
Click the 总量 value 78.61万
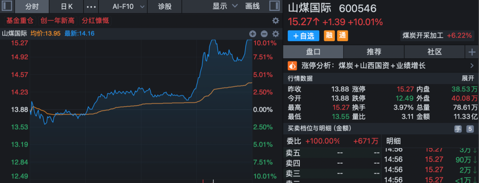click(465, 107)
